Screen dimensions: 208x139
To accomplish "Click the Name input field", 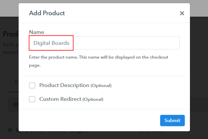I will [104, 43].
